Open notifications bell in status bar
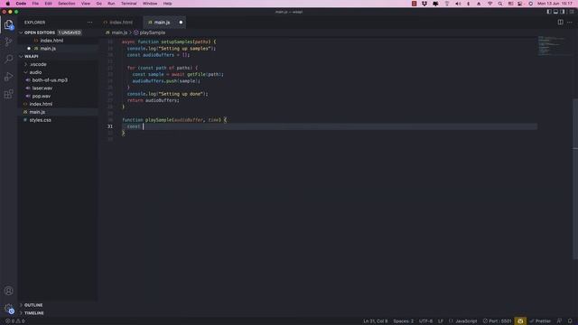 (x=570, y=321)
